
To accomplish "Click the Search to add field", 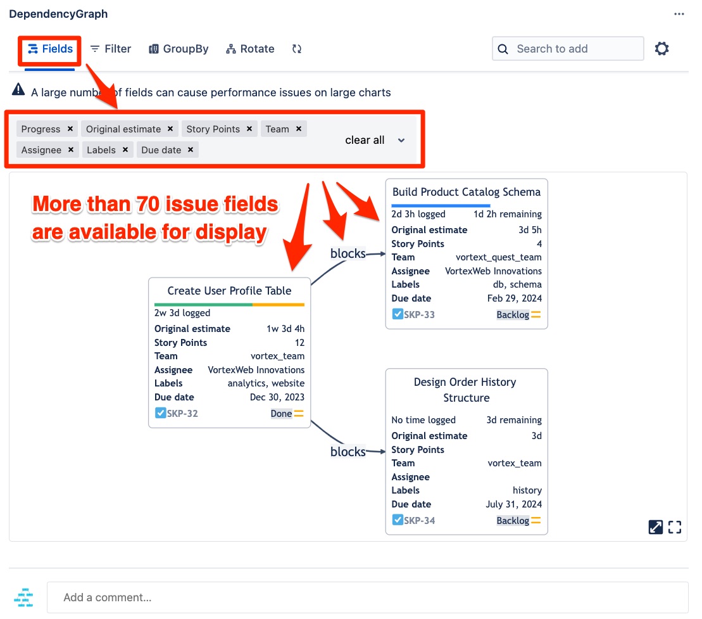I will pos(567,49).
